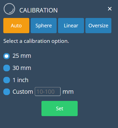Click the "Select a calibration option." text
This screenshot has width=118, height=128.
(36, 41)
